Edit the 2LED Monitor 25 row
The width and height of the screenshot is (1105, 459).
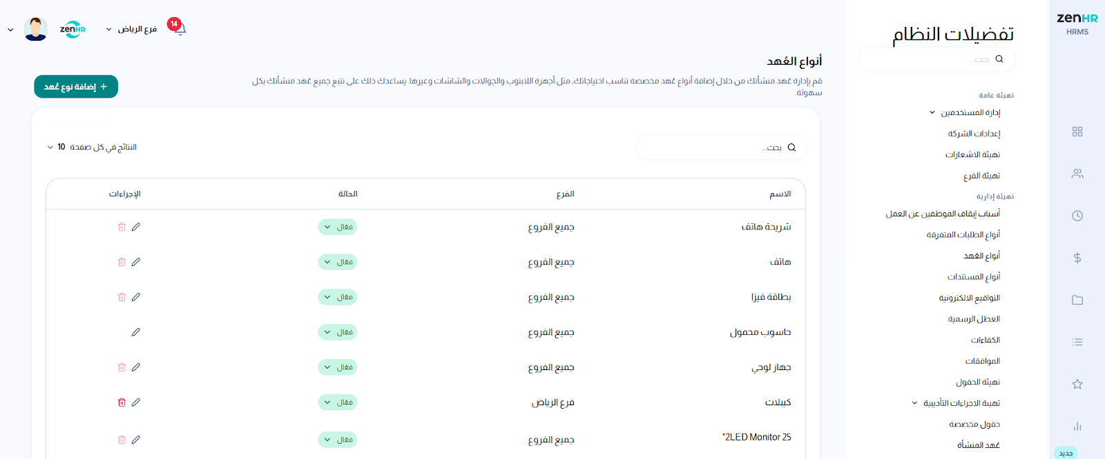point(136,440)
